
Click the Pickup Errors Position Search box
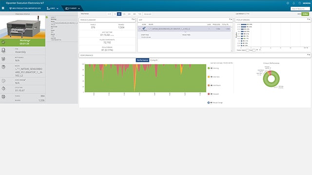pyautogui.click(x=247, y=50)
